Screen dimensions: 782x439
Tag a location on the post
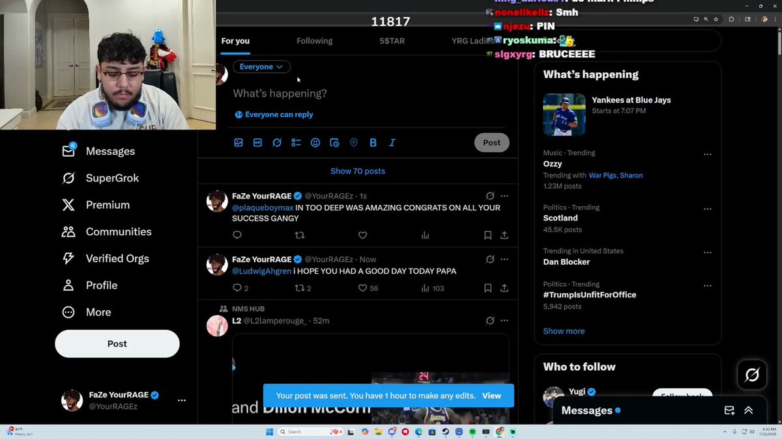pyautogui.click(x=354, y=142)
